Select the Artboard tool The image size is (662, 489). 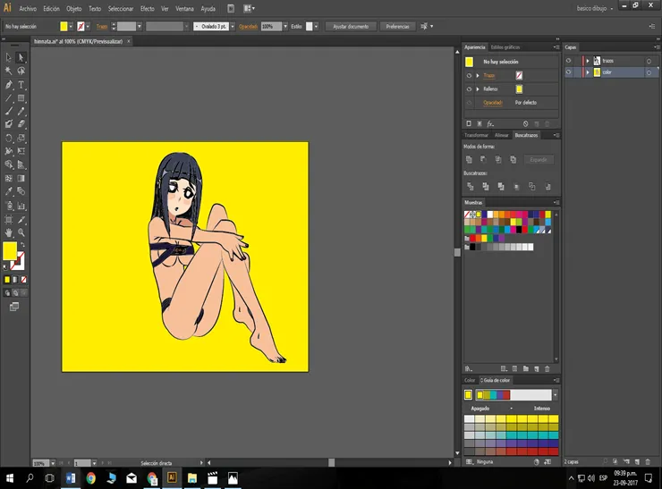tap(8, 219)
